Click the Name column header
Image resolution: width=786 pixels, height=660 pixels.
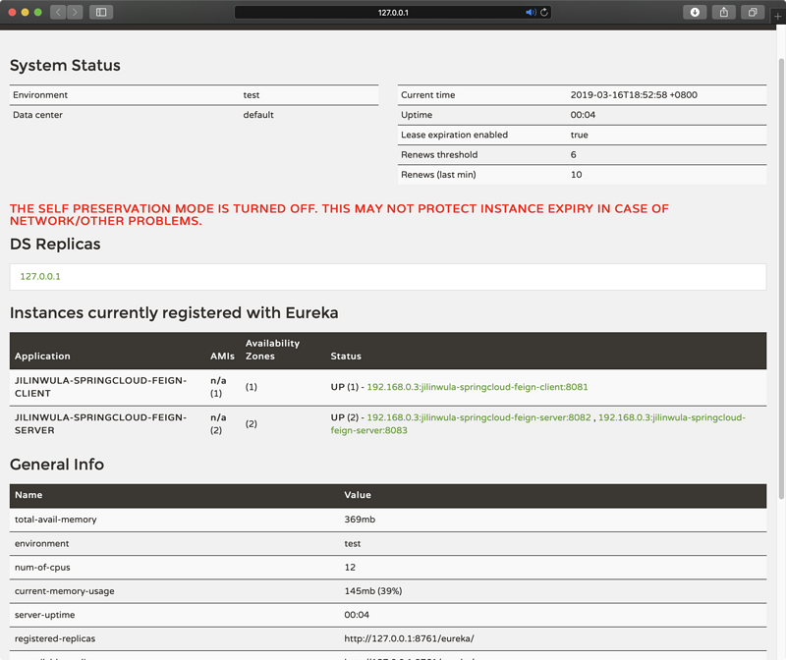(28, 495)
